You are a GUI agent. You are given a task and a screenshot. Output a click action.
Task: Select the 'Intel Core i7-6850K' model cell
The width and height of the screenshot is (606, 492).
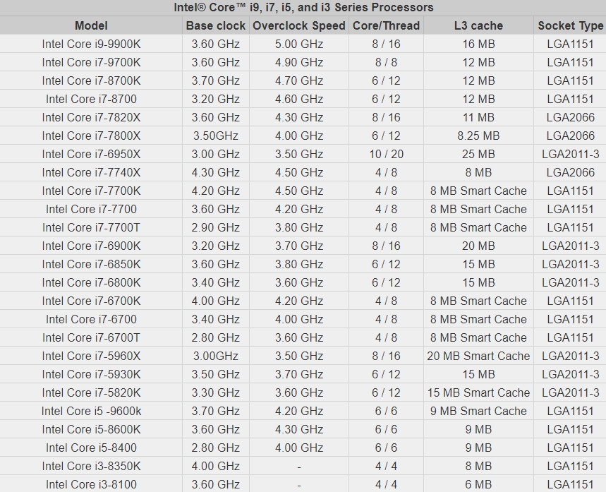(x=91, y=264)
